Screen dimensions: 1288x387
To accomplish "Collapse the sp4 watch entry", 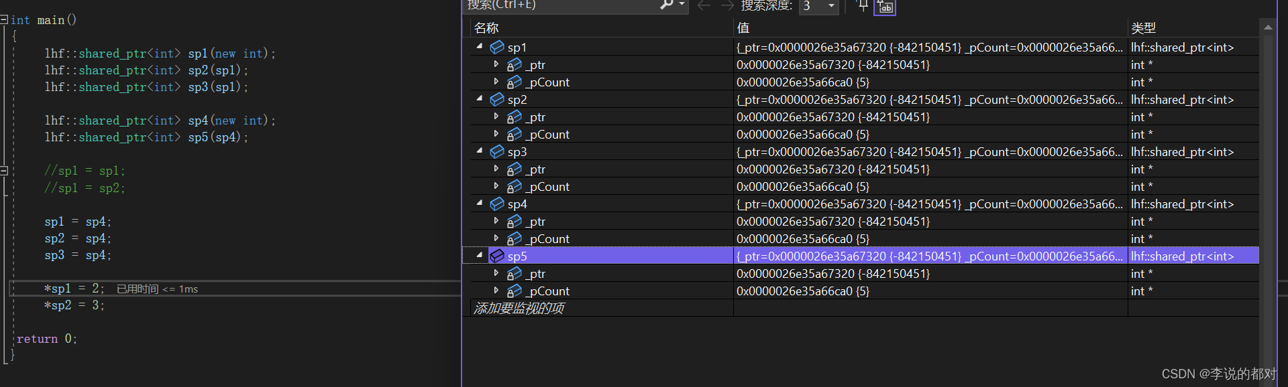I will pyautogui.click(x=480, y=203).
